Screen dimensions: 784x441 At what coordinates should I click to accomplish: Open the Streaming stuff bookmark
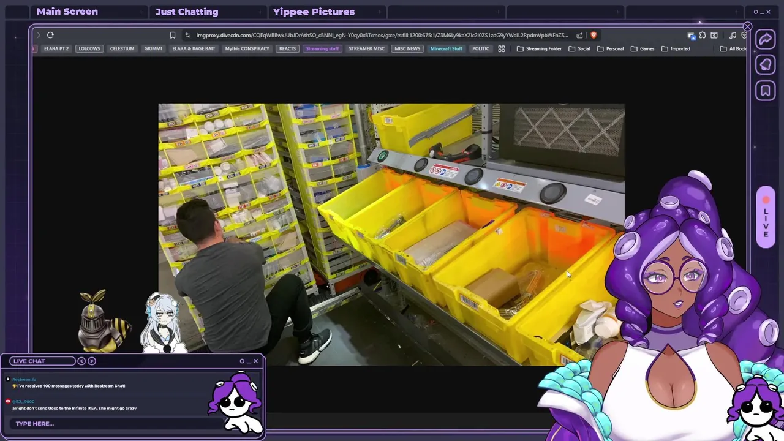pos(322,48)
